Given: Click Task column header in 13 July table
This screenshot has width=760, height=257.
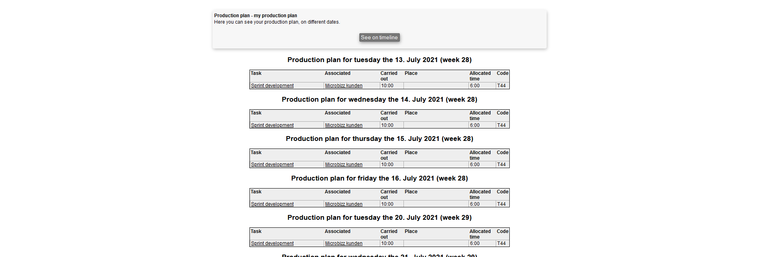Looking at the screenshot, I should pos(256,73).
